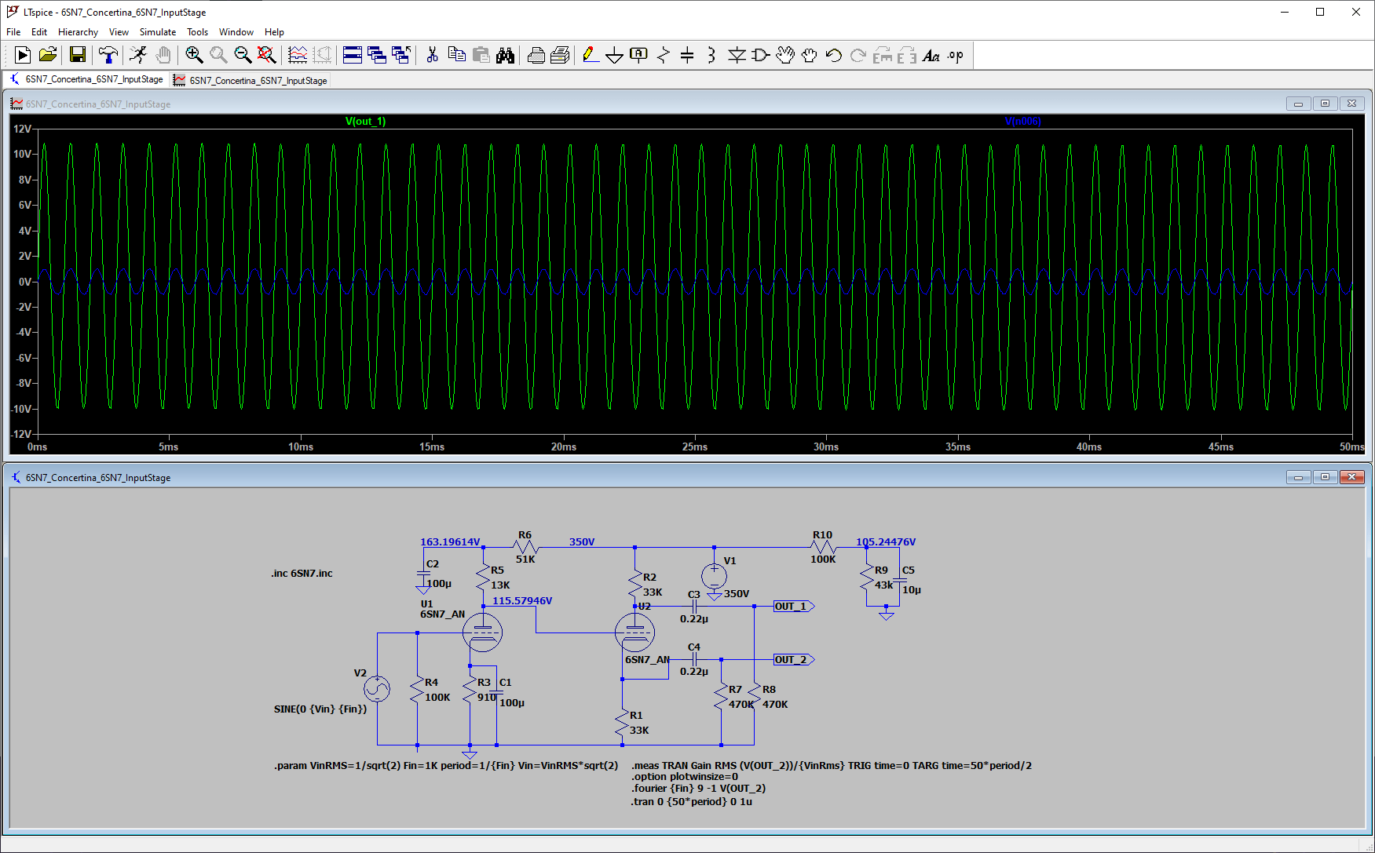1375x853 pixels.
Task: Click the 350V node voltage label
Action: [x=582, y=541]
